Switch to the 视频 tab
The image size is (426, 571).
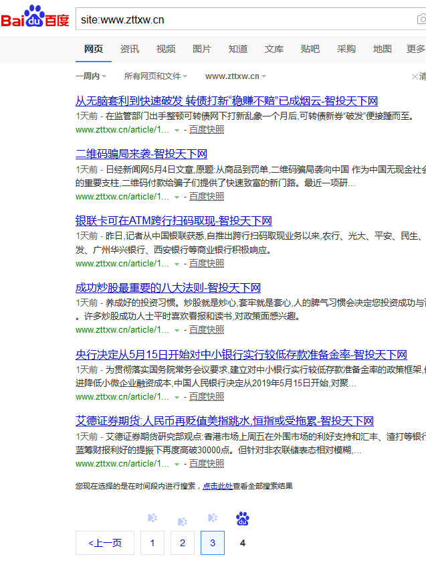pos(166,49)
